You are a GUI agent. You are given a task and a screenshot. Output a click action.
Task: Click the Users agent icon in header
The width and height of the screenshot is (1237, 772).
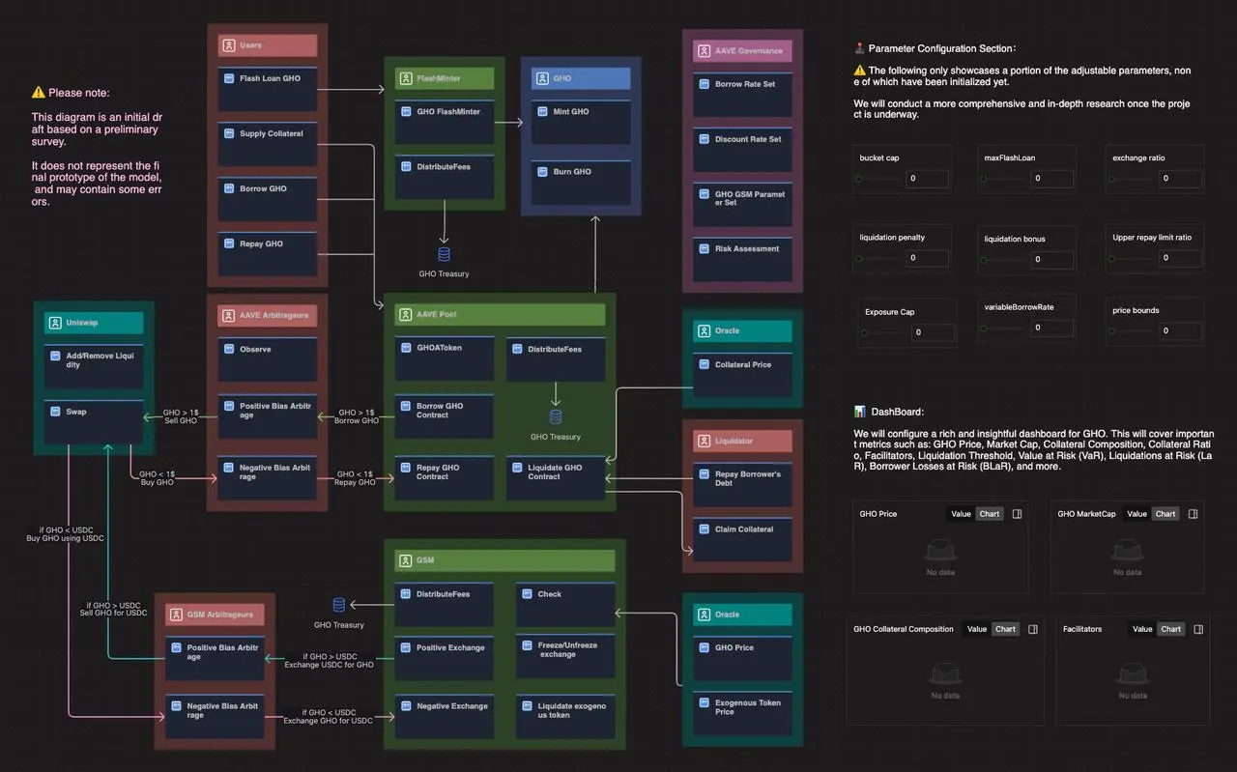point(228,45)
